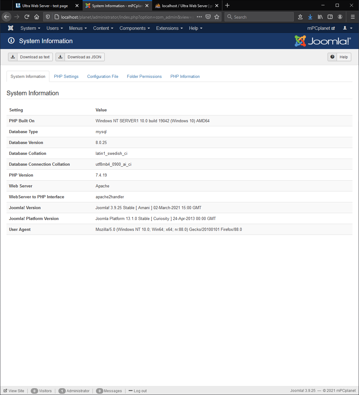Click Log out in the status bar
Screen dimensions: 359x395
coord(138,391)
